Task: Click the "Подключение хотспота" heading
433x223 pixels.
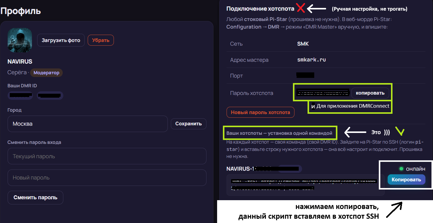Action: coord(260,9)
